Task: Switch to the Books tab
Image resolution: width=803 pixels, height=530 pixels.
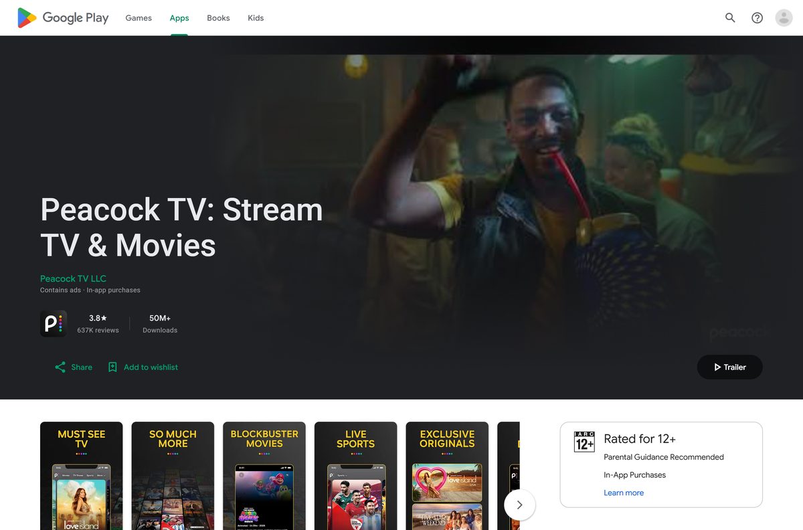Action: tap(218, 18)
